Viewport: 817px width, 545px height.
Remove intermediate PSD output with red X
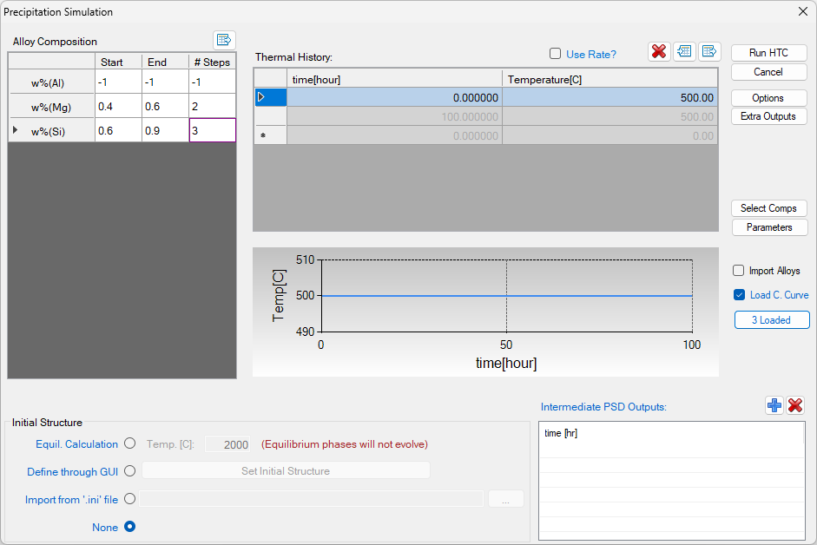795,405
